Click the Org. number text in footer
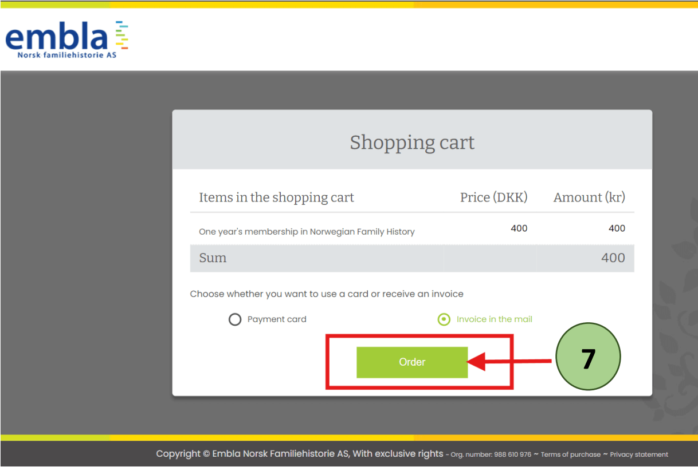 click(491, 454)
